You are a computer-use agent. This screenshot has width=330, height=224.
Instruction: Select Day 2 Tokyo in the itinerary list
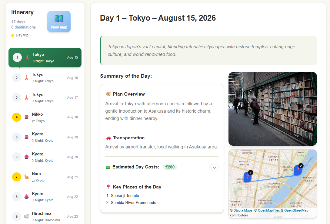[x=45, y=77]
